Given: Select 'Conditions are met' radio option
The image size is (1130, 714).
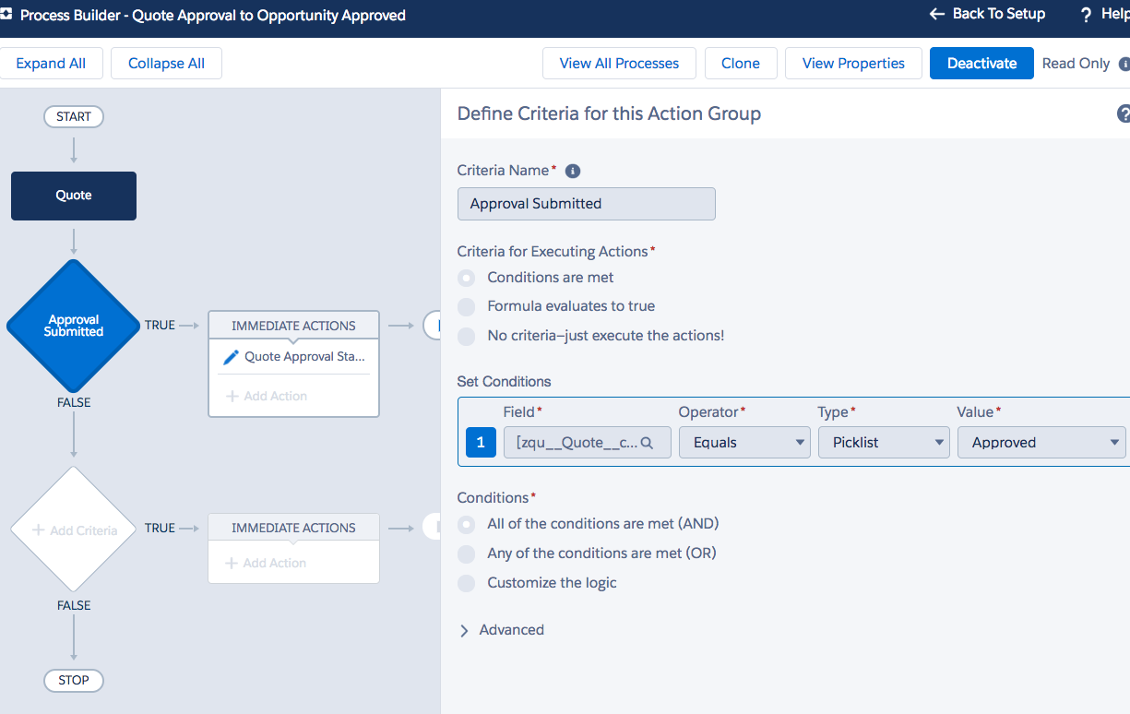Looking at the screenshot, I should pyautogui.click(x=468, y=278).
